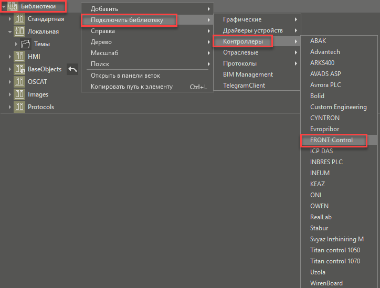Image resolution: width=380 pixels, height=288 pixels.
Task: Select ONI controller library
Action: coord(339,195)
